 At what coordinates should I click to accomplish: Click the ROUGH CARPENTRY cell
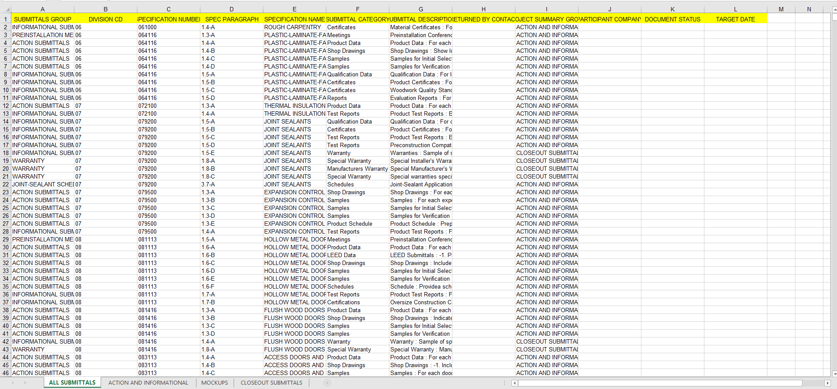click(x=294, y=27)
